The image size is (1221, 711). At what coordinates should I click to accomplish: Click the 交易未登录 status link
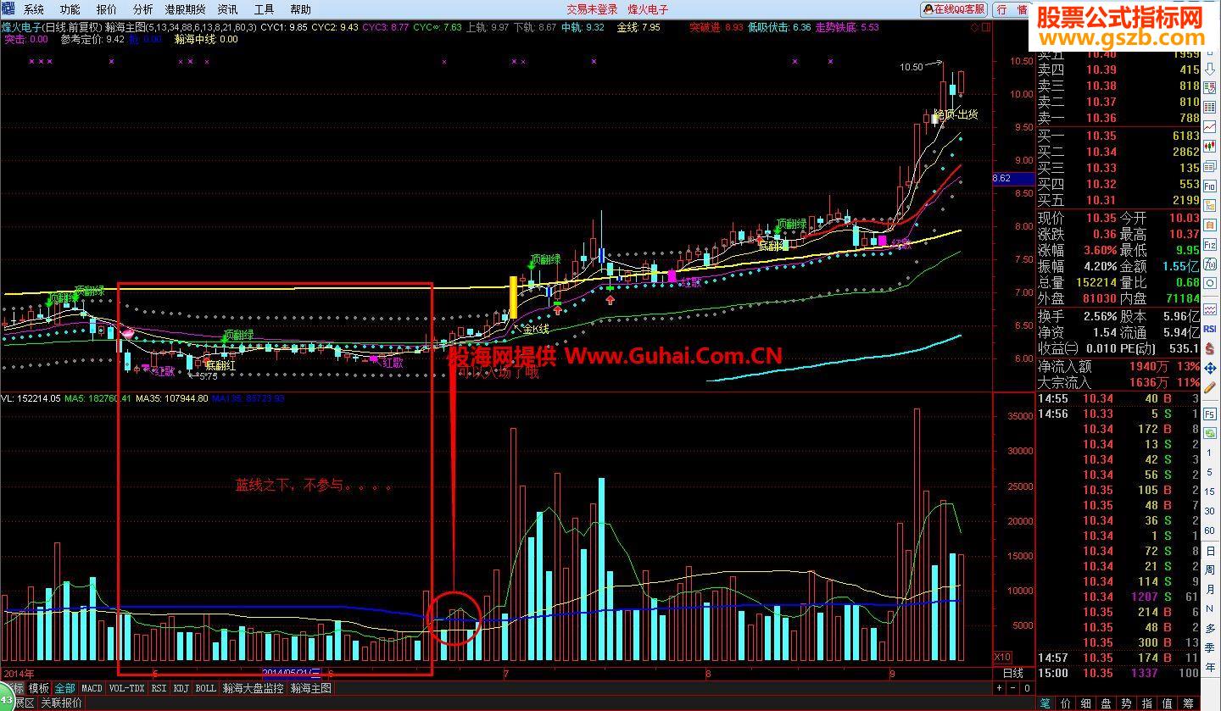(x=592, y=10)
